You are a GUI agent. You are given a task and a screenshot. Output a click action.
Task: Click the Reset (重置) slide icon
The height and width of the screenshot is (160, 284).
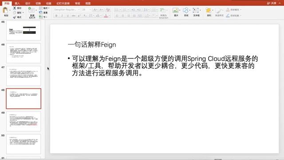pyautogui.click(x=40, y=12)
